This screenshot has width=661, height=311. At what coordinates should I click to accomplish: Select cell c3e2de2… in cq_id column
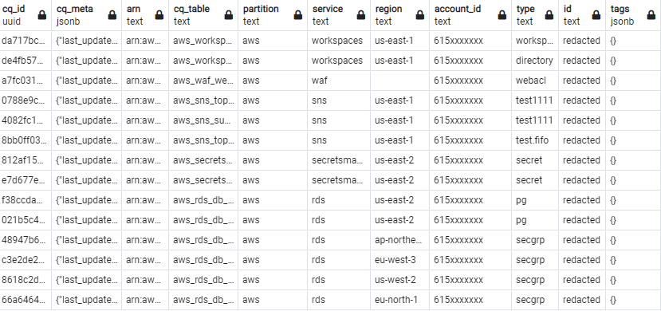coord(26,260)
